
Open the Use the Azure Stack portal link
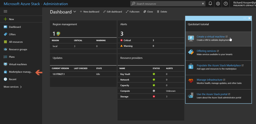coord(212,94)
